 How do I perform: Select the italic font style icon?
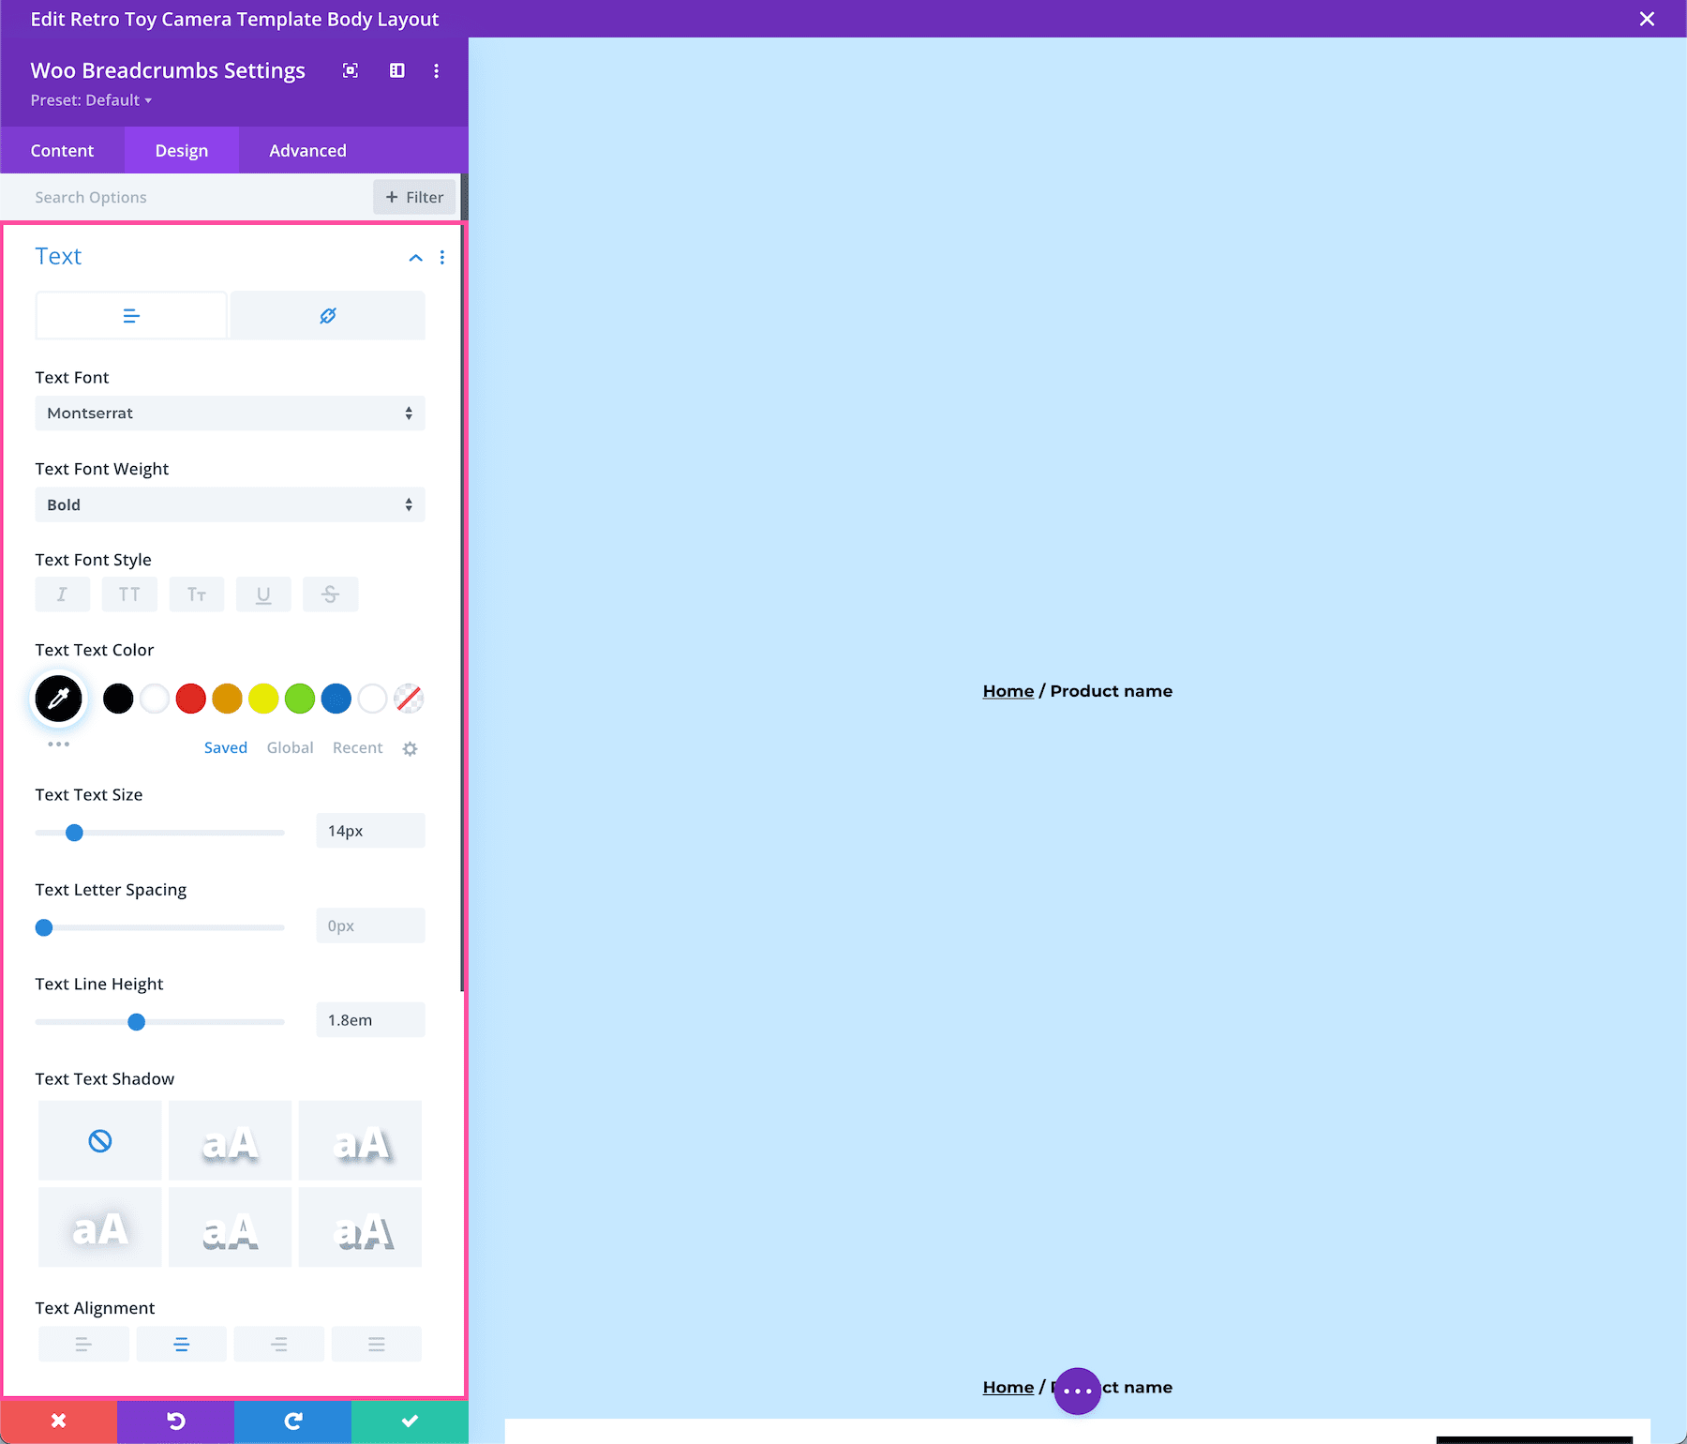click(62, 594)
